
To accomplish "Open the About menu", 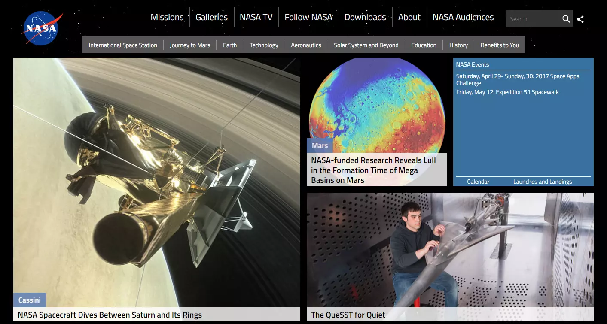I will tap(409, 17).
